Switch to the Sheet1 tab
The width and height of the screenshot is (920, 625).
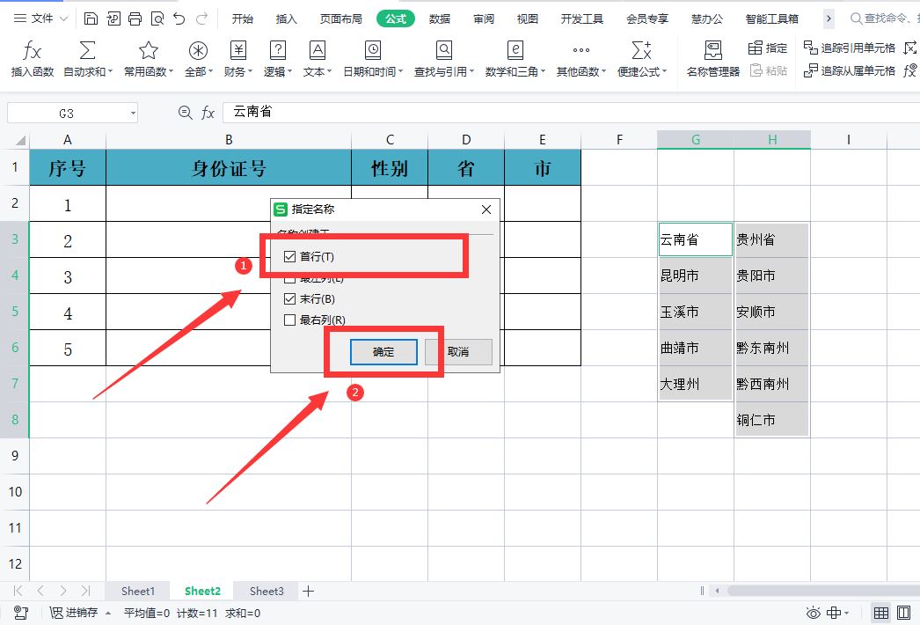coord(138,591)
